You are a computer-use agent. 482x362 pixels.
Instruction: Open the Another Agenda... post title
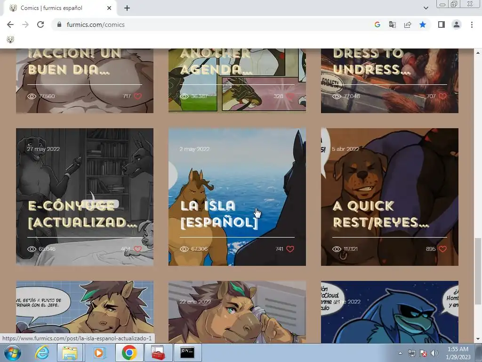coord(216,62)
